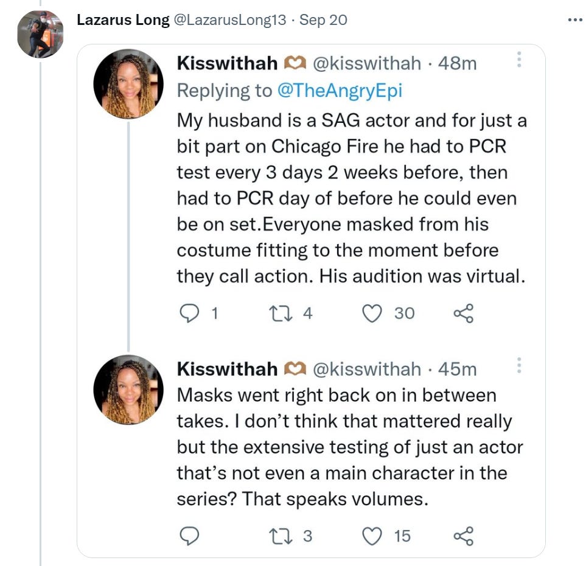Like the tweet with 15 likes
The image size is (586, 566).
point(371,536)
